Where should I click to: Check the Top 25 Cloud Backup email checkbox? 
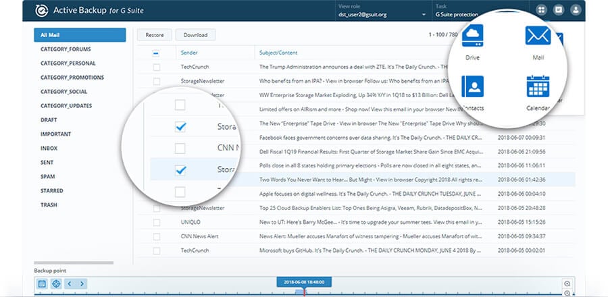(156, 209)
